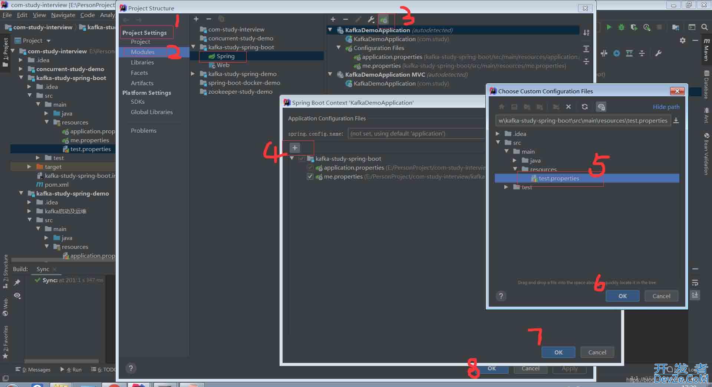Click Maven toggle offline mode icon
The width and height of the screenshot is (712, 387).
(x=604, y=53)
